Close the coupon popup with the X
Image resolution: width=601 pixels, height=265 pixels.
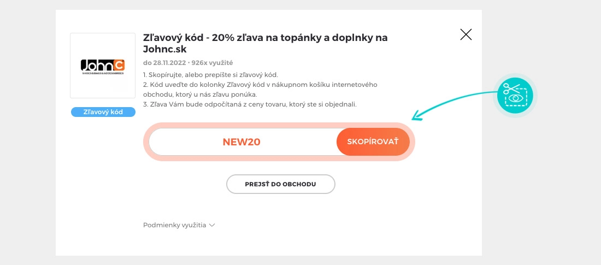coord(466,35)
